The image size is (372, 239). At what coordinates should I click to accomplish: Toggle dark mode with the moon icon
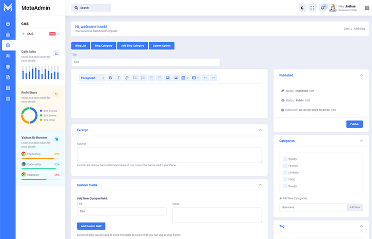[x=302, y=8]
